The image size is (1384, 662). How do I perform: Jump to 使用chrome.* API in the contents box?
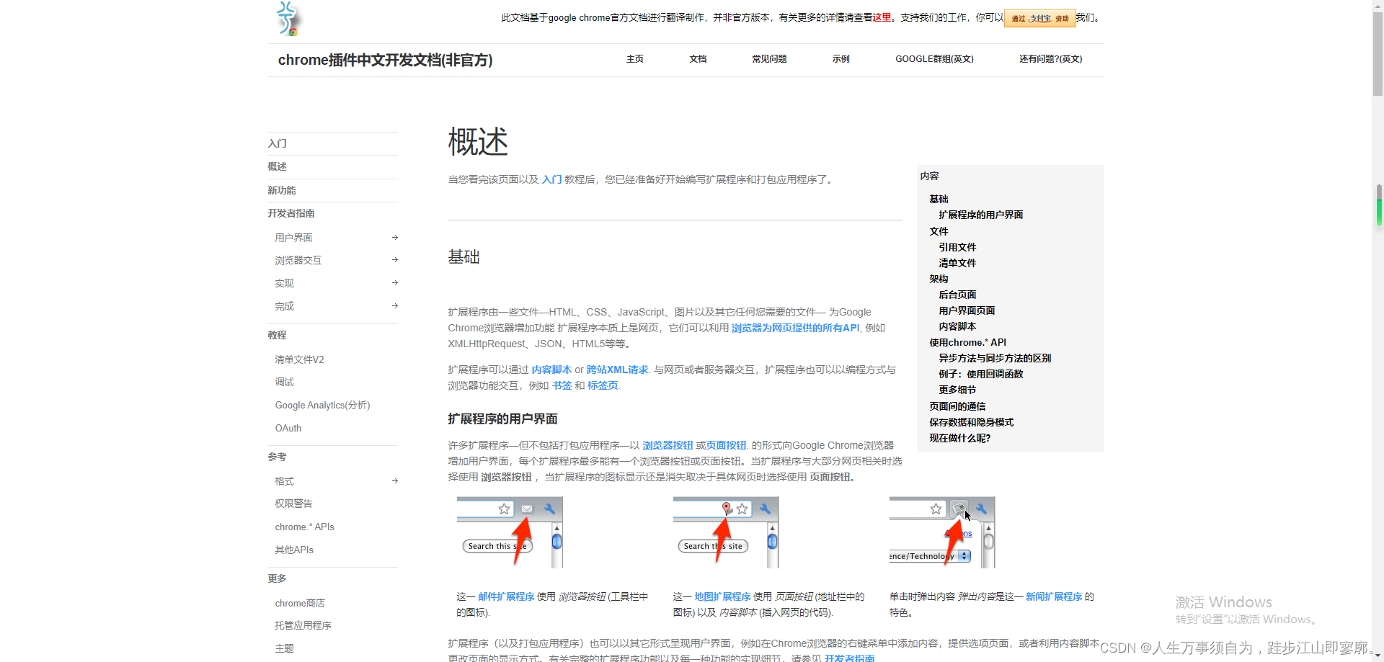tap(967, 342)
